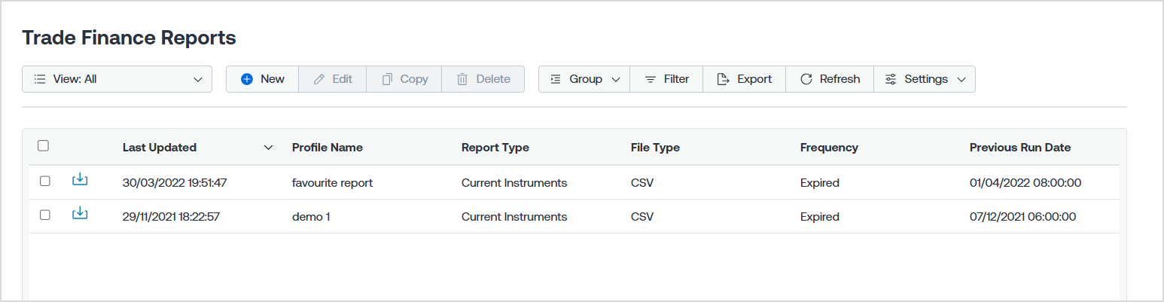Click Current Instruments in demo 1 row
Screen dimensions: 1164x302
click(x=514, y=217)
